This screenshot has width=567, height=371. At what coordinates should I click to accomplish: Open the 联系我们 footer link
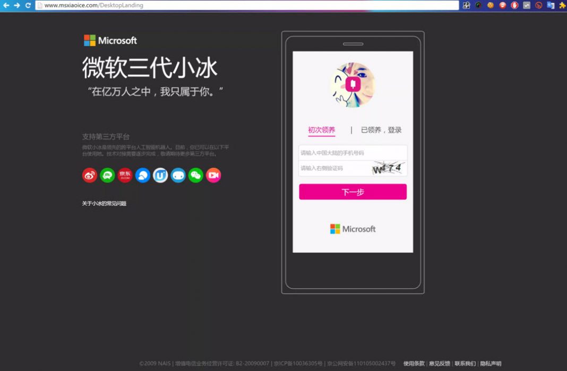point(465,364)
